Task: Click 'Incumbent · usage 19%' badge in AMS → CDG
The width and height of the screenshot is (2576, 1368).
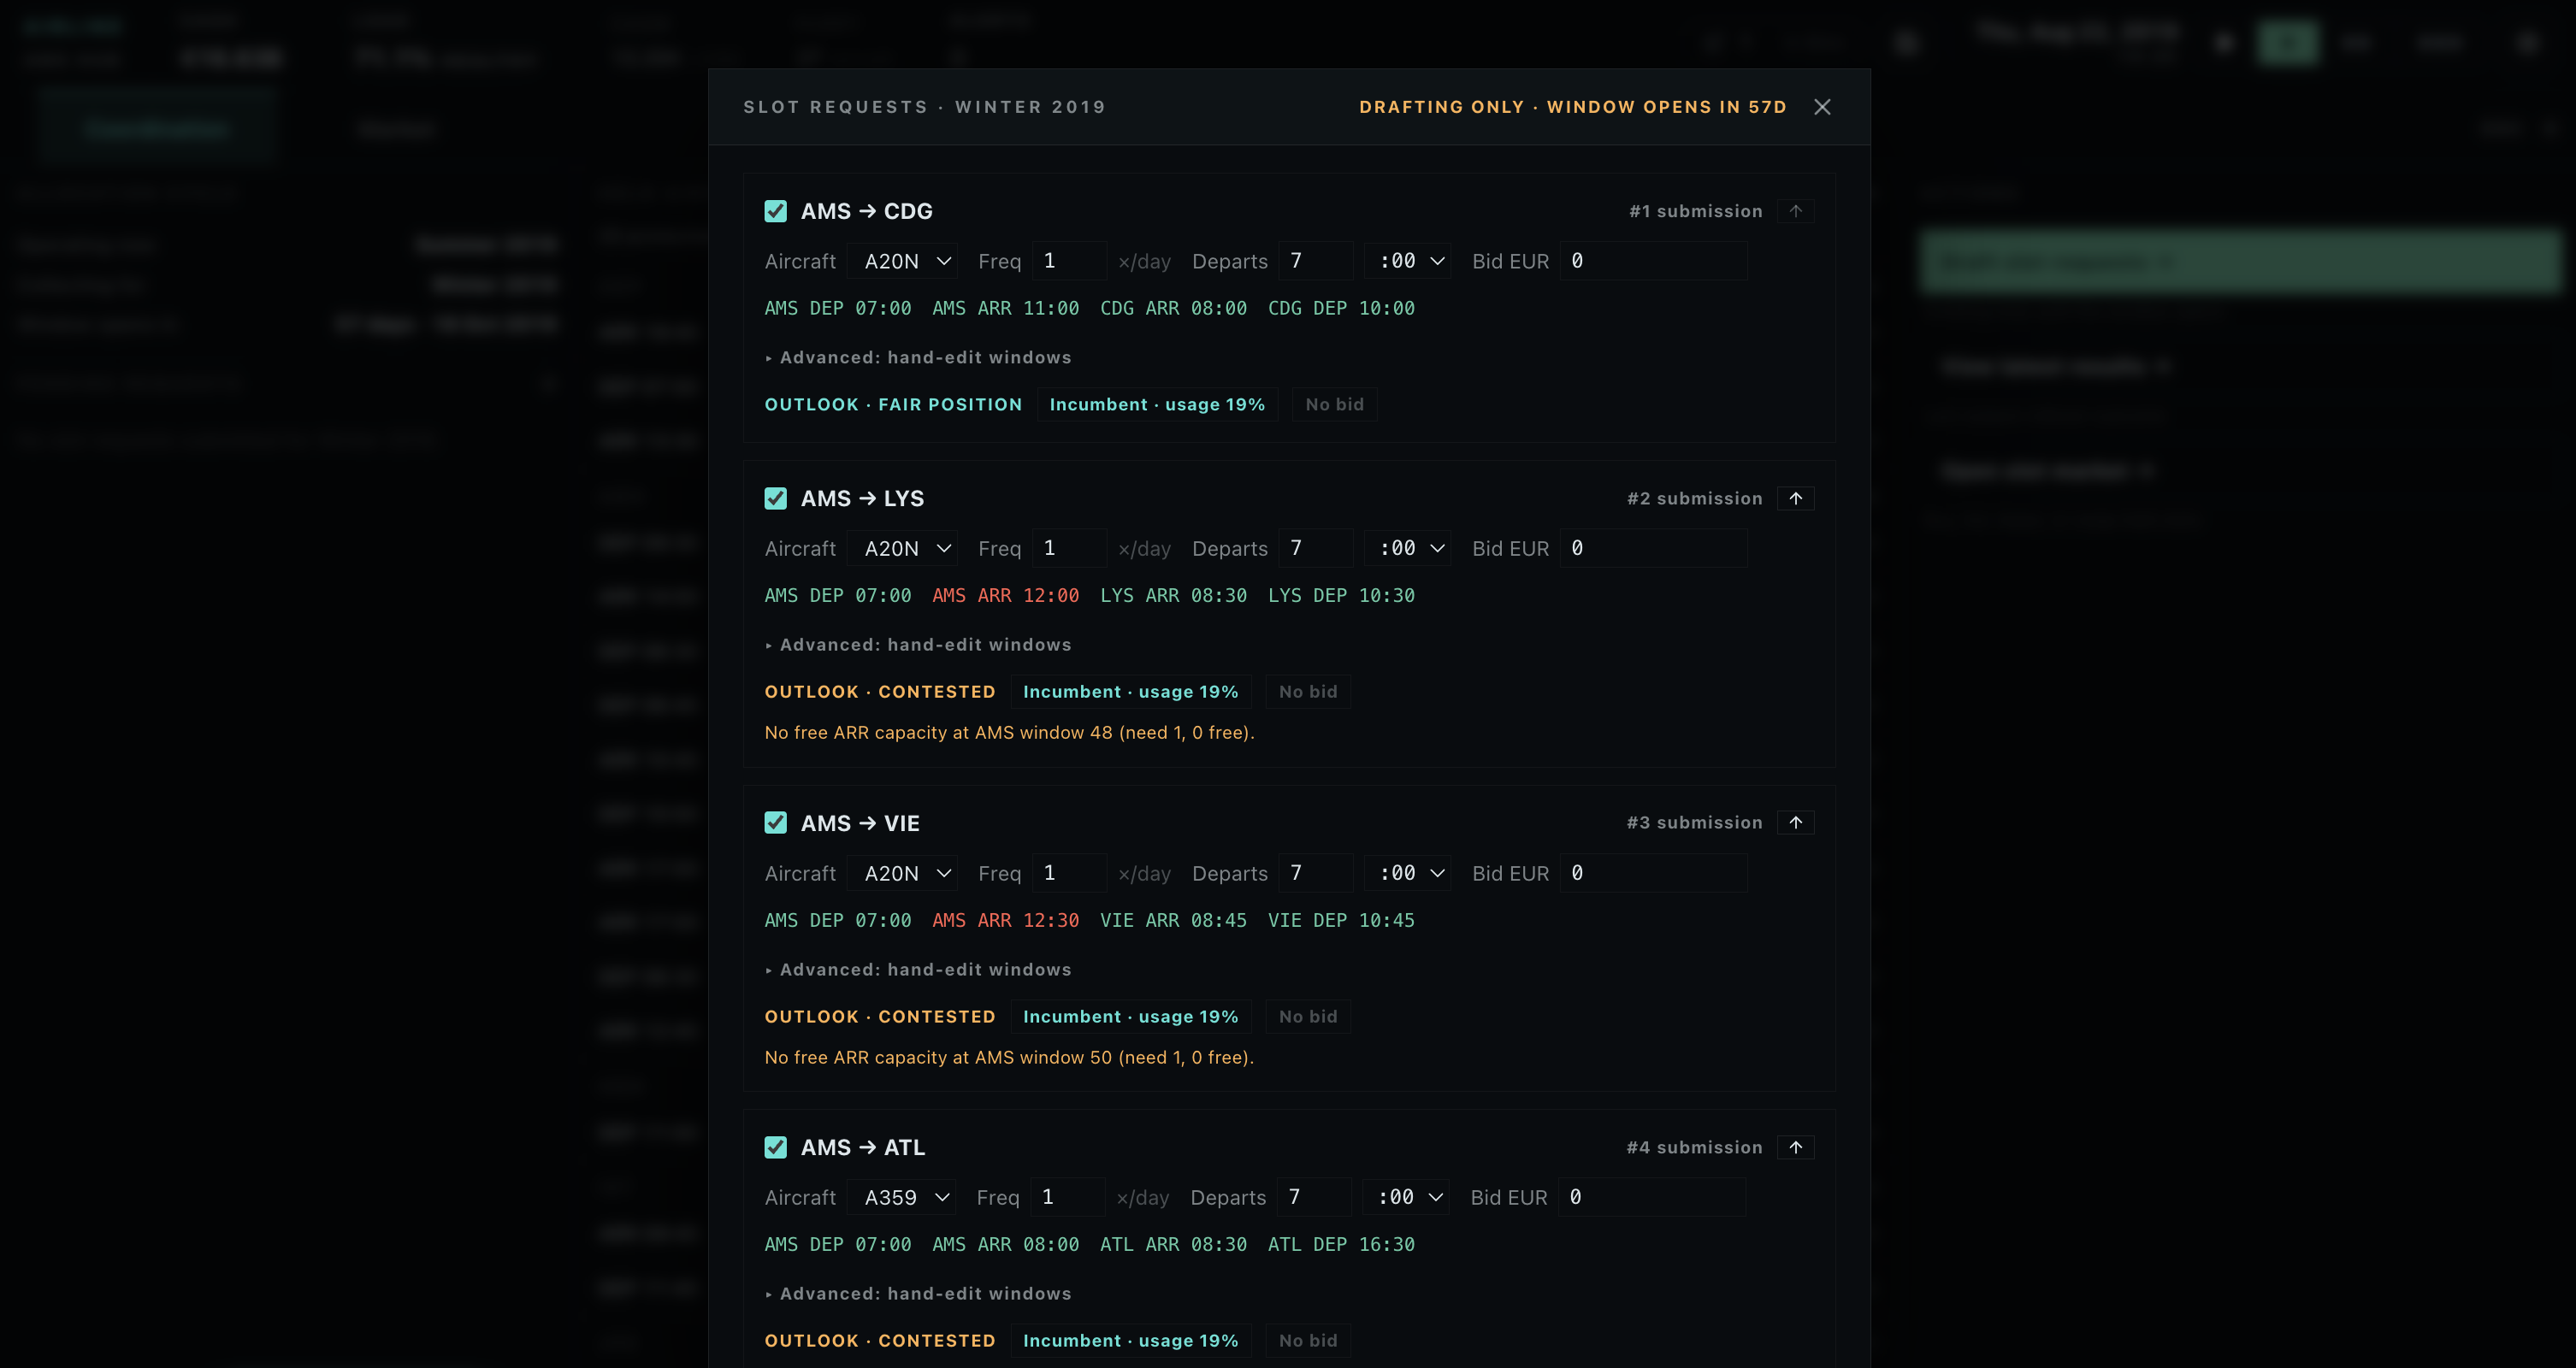Action: [x=1157, y=404]
